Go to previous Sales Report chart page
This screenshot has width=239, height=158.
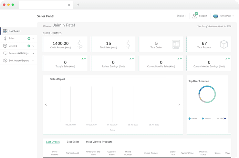(x=46, y=104)
